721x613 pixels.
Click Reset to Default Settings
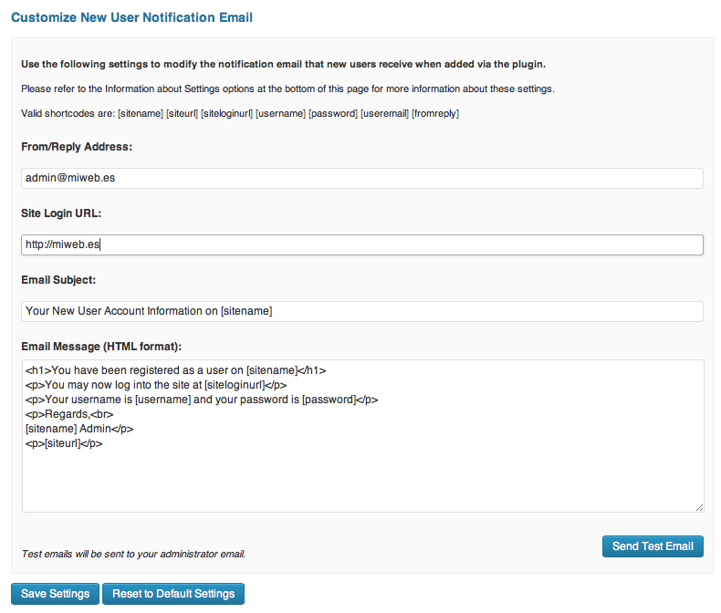[x=173, y=594]
